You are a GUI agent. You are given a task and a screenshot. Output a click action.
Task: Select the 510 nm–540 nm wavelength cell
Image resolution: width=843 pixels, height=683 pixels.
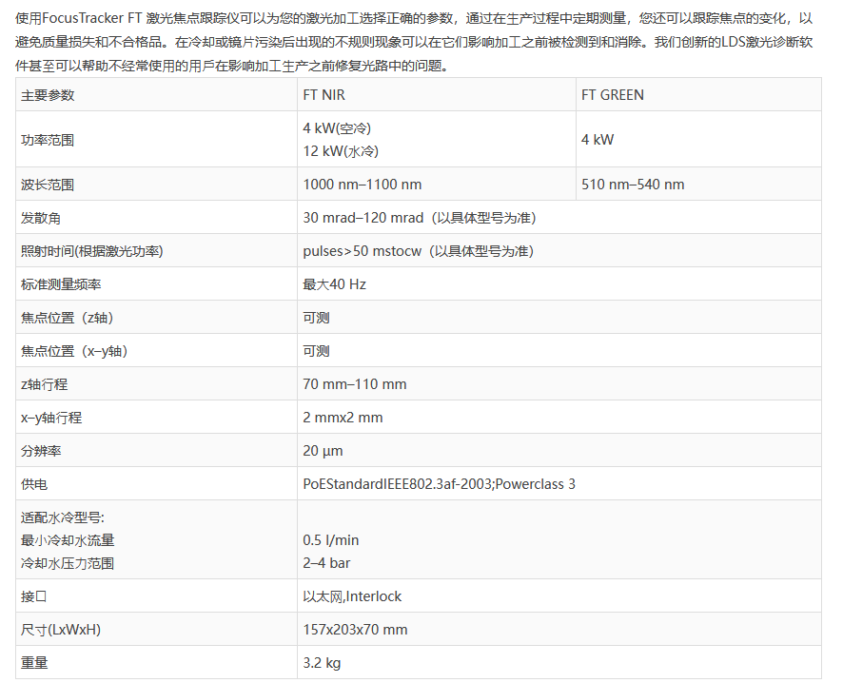[632, 185]
